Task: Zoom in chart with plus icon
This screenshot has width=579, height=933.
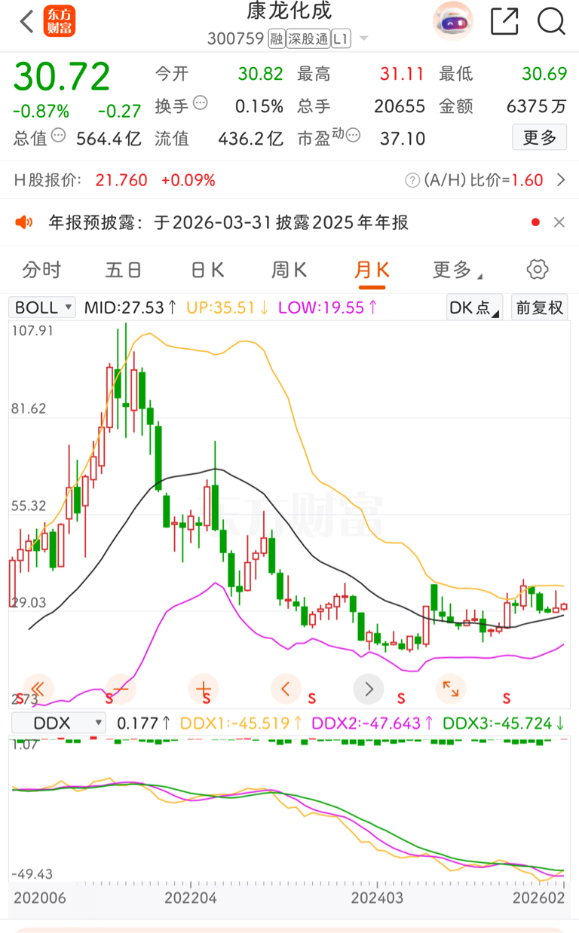Action: [x=204, y=688]
